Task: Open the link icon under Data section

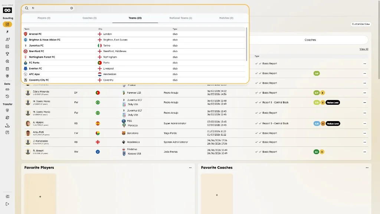Action: tap(7, 89)
